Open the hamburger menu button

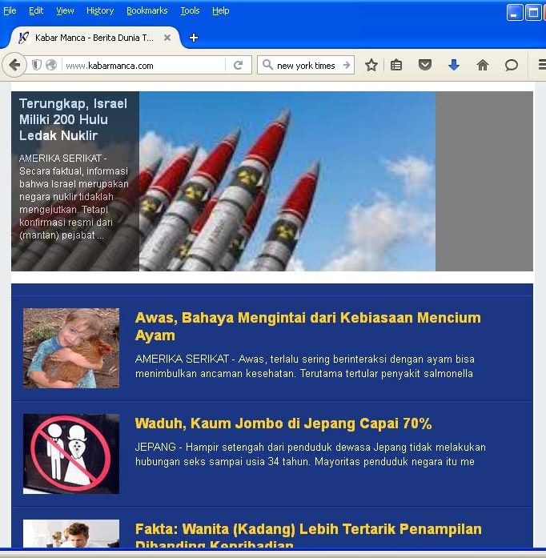click(542, 65)
